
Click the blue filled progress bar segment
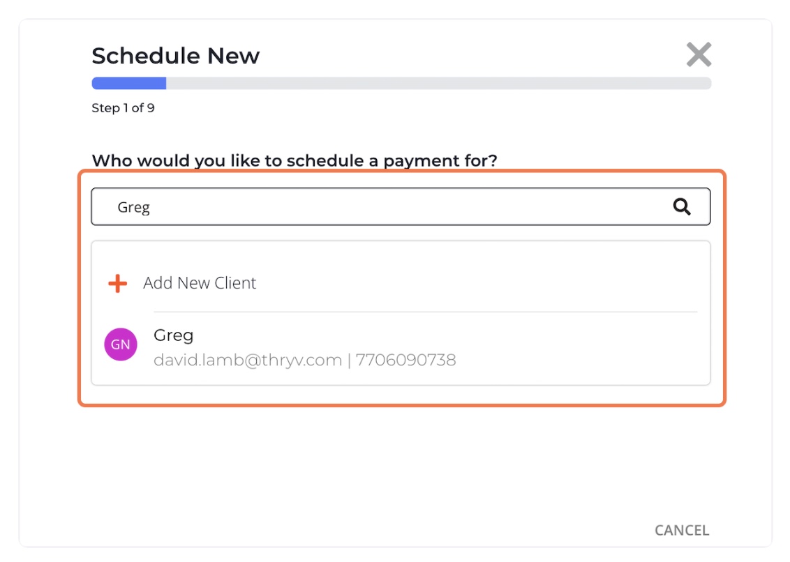click(x=128, y=84)
